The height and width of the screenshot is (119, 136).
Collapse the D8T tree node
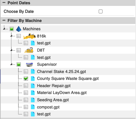[x=11, y=50]
